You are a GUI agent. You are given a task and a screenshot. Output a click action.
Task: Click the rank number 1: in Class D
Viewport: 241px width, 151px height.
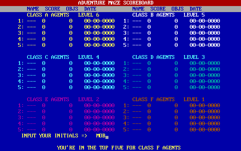[x=127, y=63]
